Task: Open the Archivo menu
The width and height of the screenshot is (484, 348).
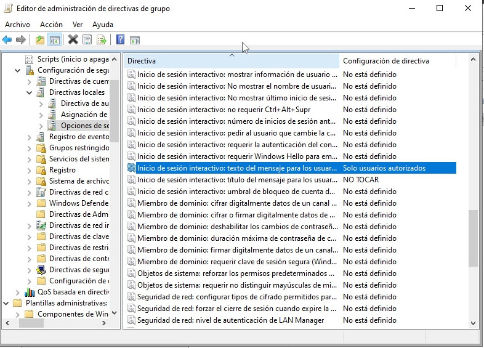Action: tap(17, 25)
